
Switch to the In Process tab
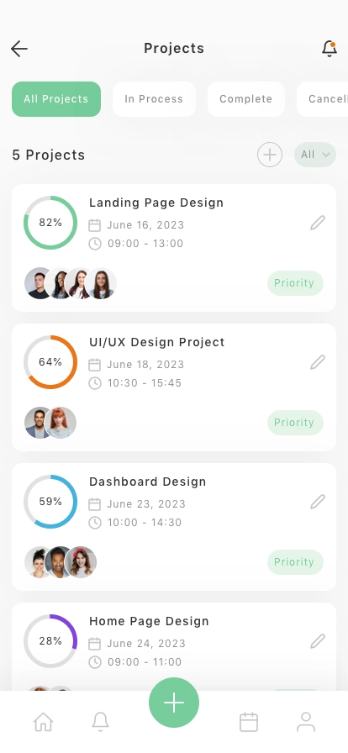(154, 99)
